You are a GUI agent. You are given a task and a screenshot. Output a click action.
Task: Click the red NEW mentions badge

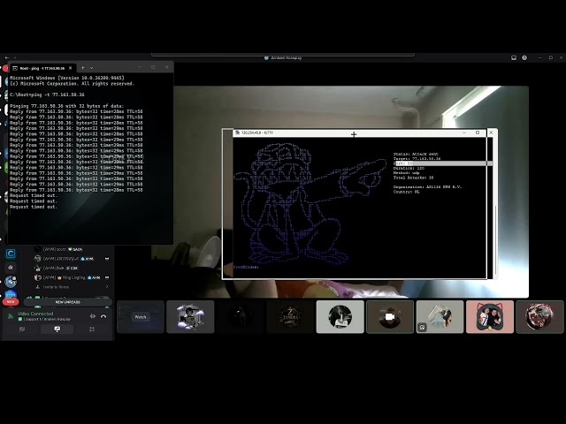coord(11,301)
